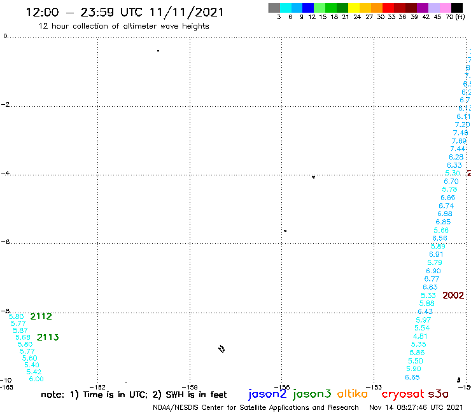Click the NOAA/NESDIS Center credit text
471x413 pixels.
point(256,407)
